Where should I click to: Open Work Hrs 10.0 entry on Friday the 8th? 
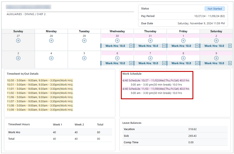pos(181,63)
